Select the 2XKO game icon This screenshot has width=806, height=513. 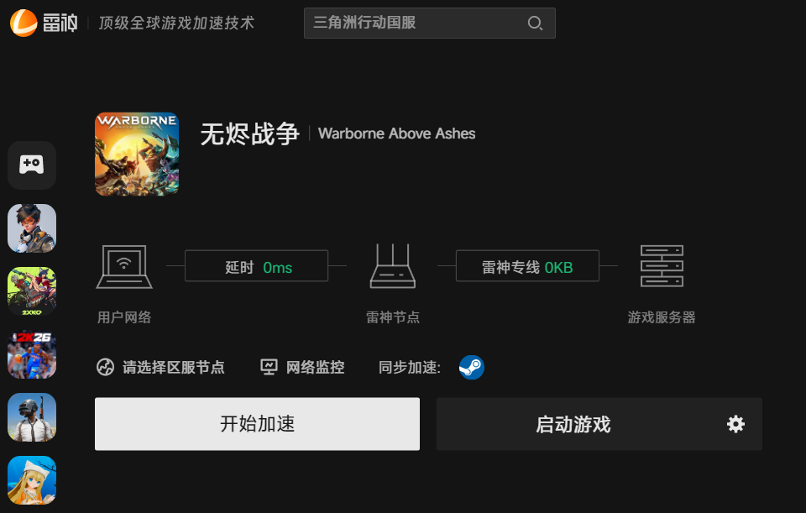(x=32, y=291)
